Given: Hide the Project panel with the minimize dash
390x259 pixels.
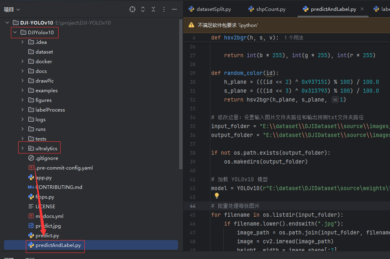Looking at the screenshot, I should [x=174, y=9].
